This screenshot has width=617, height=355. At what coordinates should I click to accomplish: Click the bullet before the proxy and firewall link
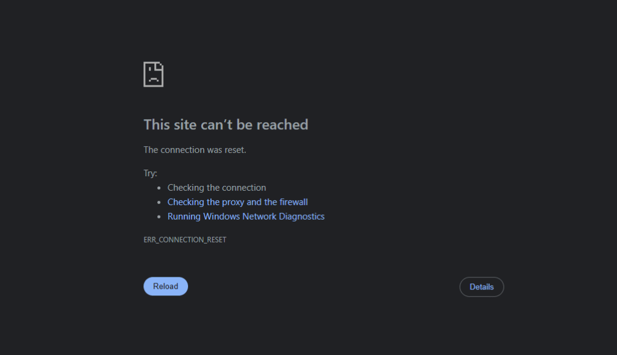[x=158, y=203]
